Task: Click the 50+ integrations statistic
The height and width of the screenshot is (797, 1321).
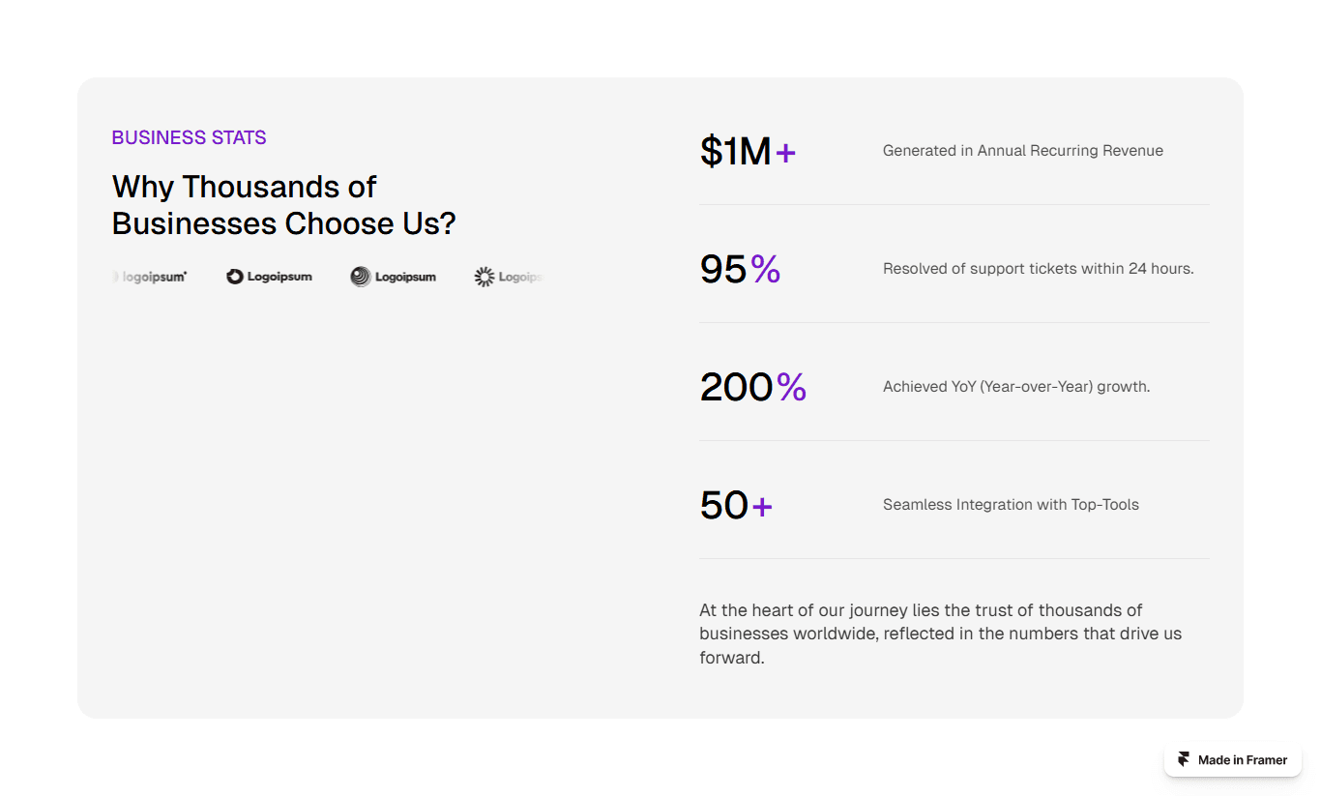Action: coord(736,505)
